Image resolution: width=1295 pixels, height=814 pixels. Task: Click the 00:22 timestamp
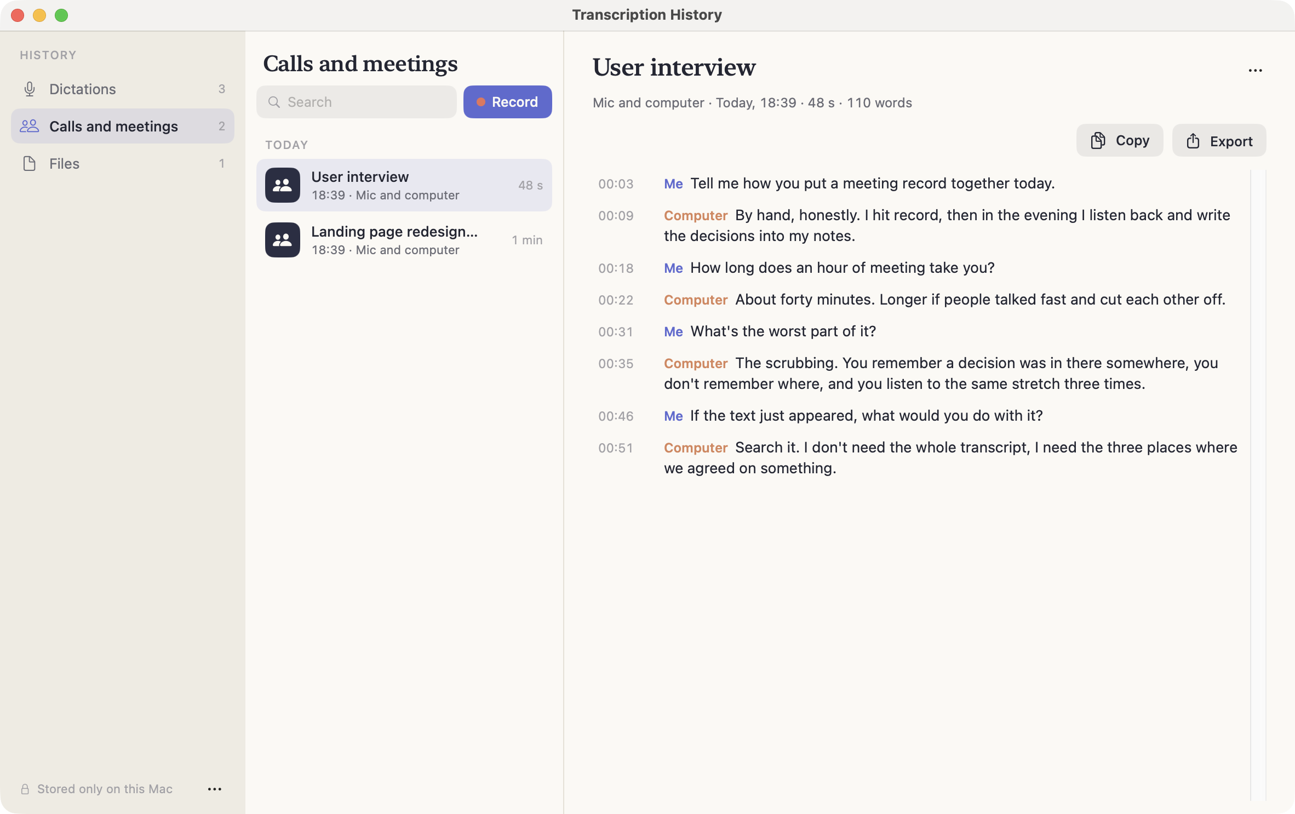click(x=616, y=300)
